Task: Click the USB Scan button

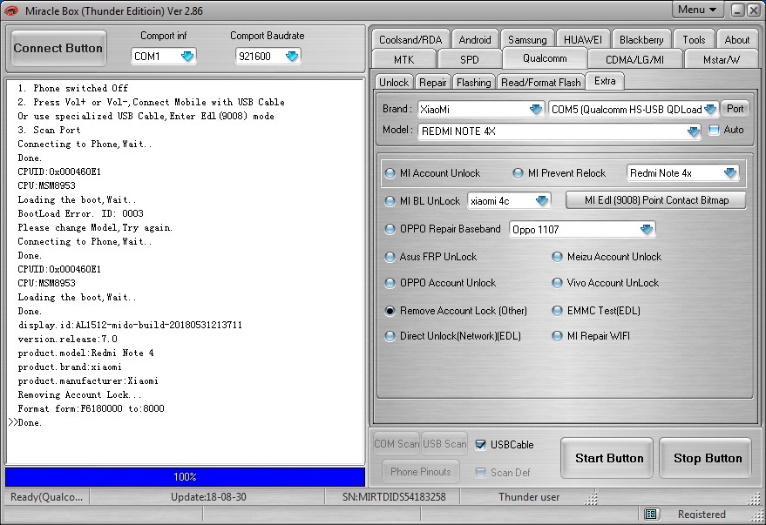Action: tap(444, 443)
